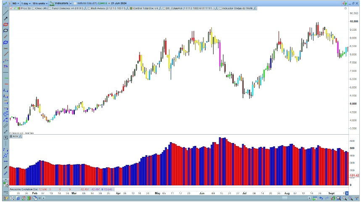The width and height of the screenshot is (361, 203).
Task: Click the overflow dots icon at bottom-left
Action: pos(5,192)
